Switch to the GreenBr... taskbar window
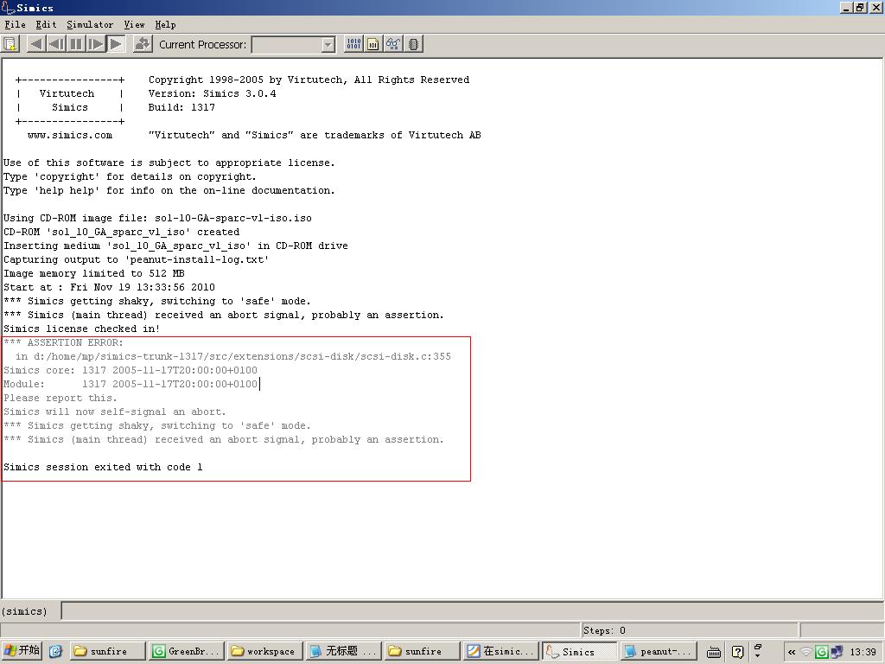 point(187,652)
